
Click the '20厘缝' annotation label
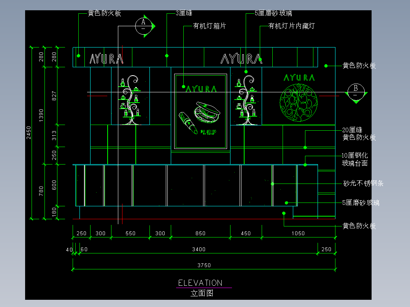pos(352,130)
